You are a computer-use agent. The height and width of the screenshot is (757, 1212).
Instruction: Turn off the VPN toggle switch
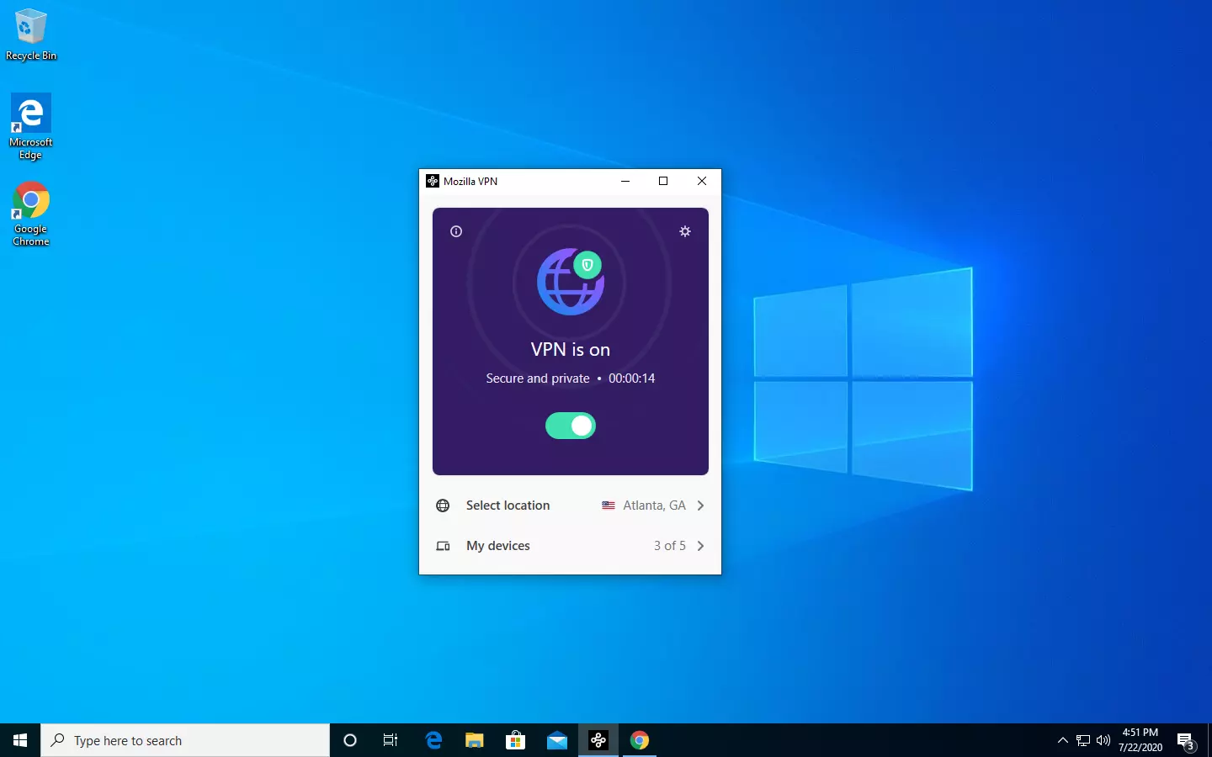[571, 426]
